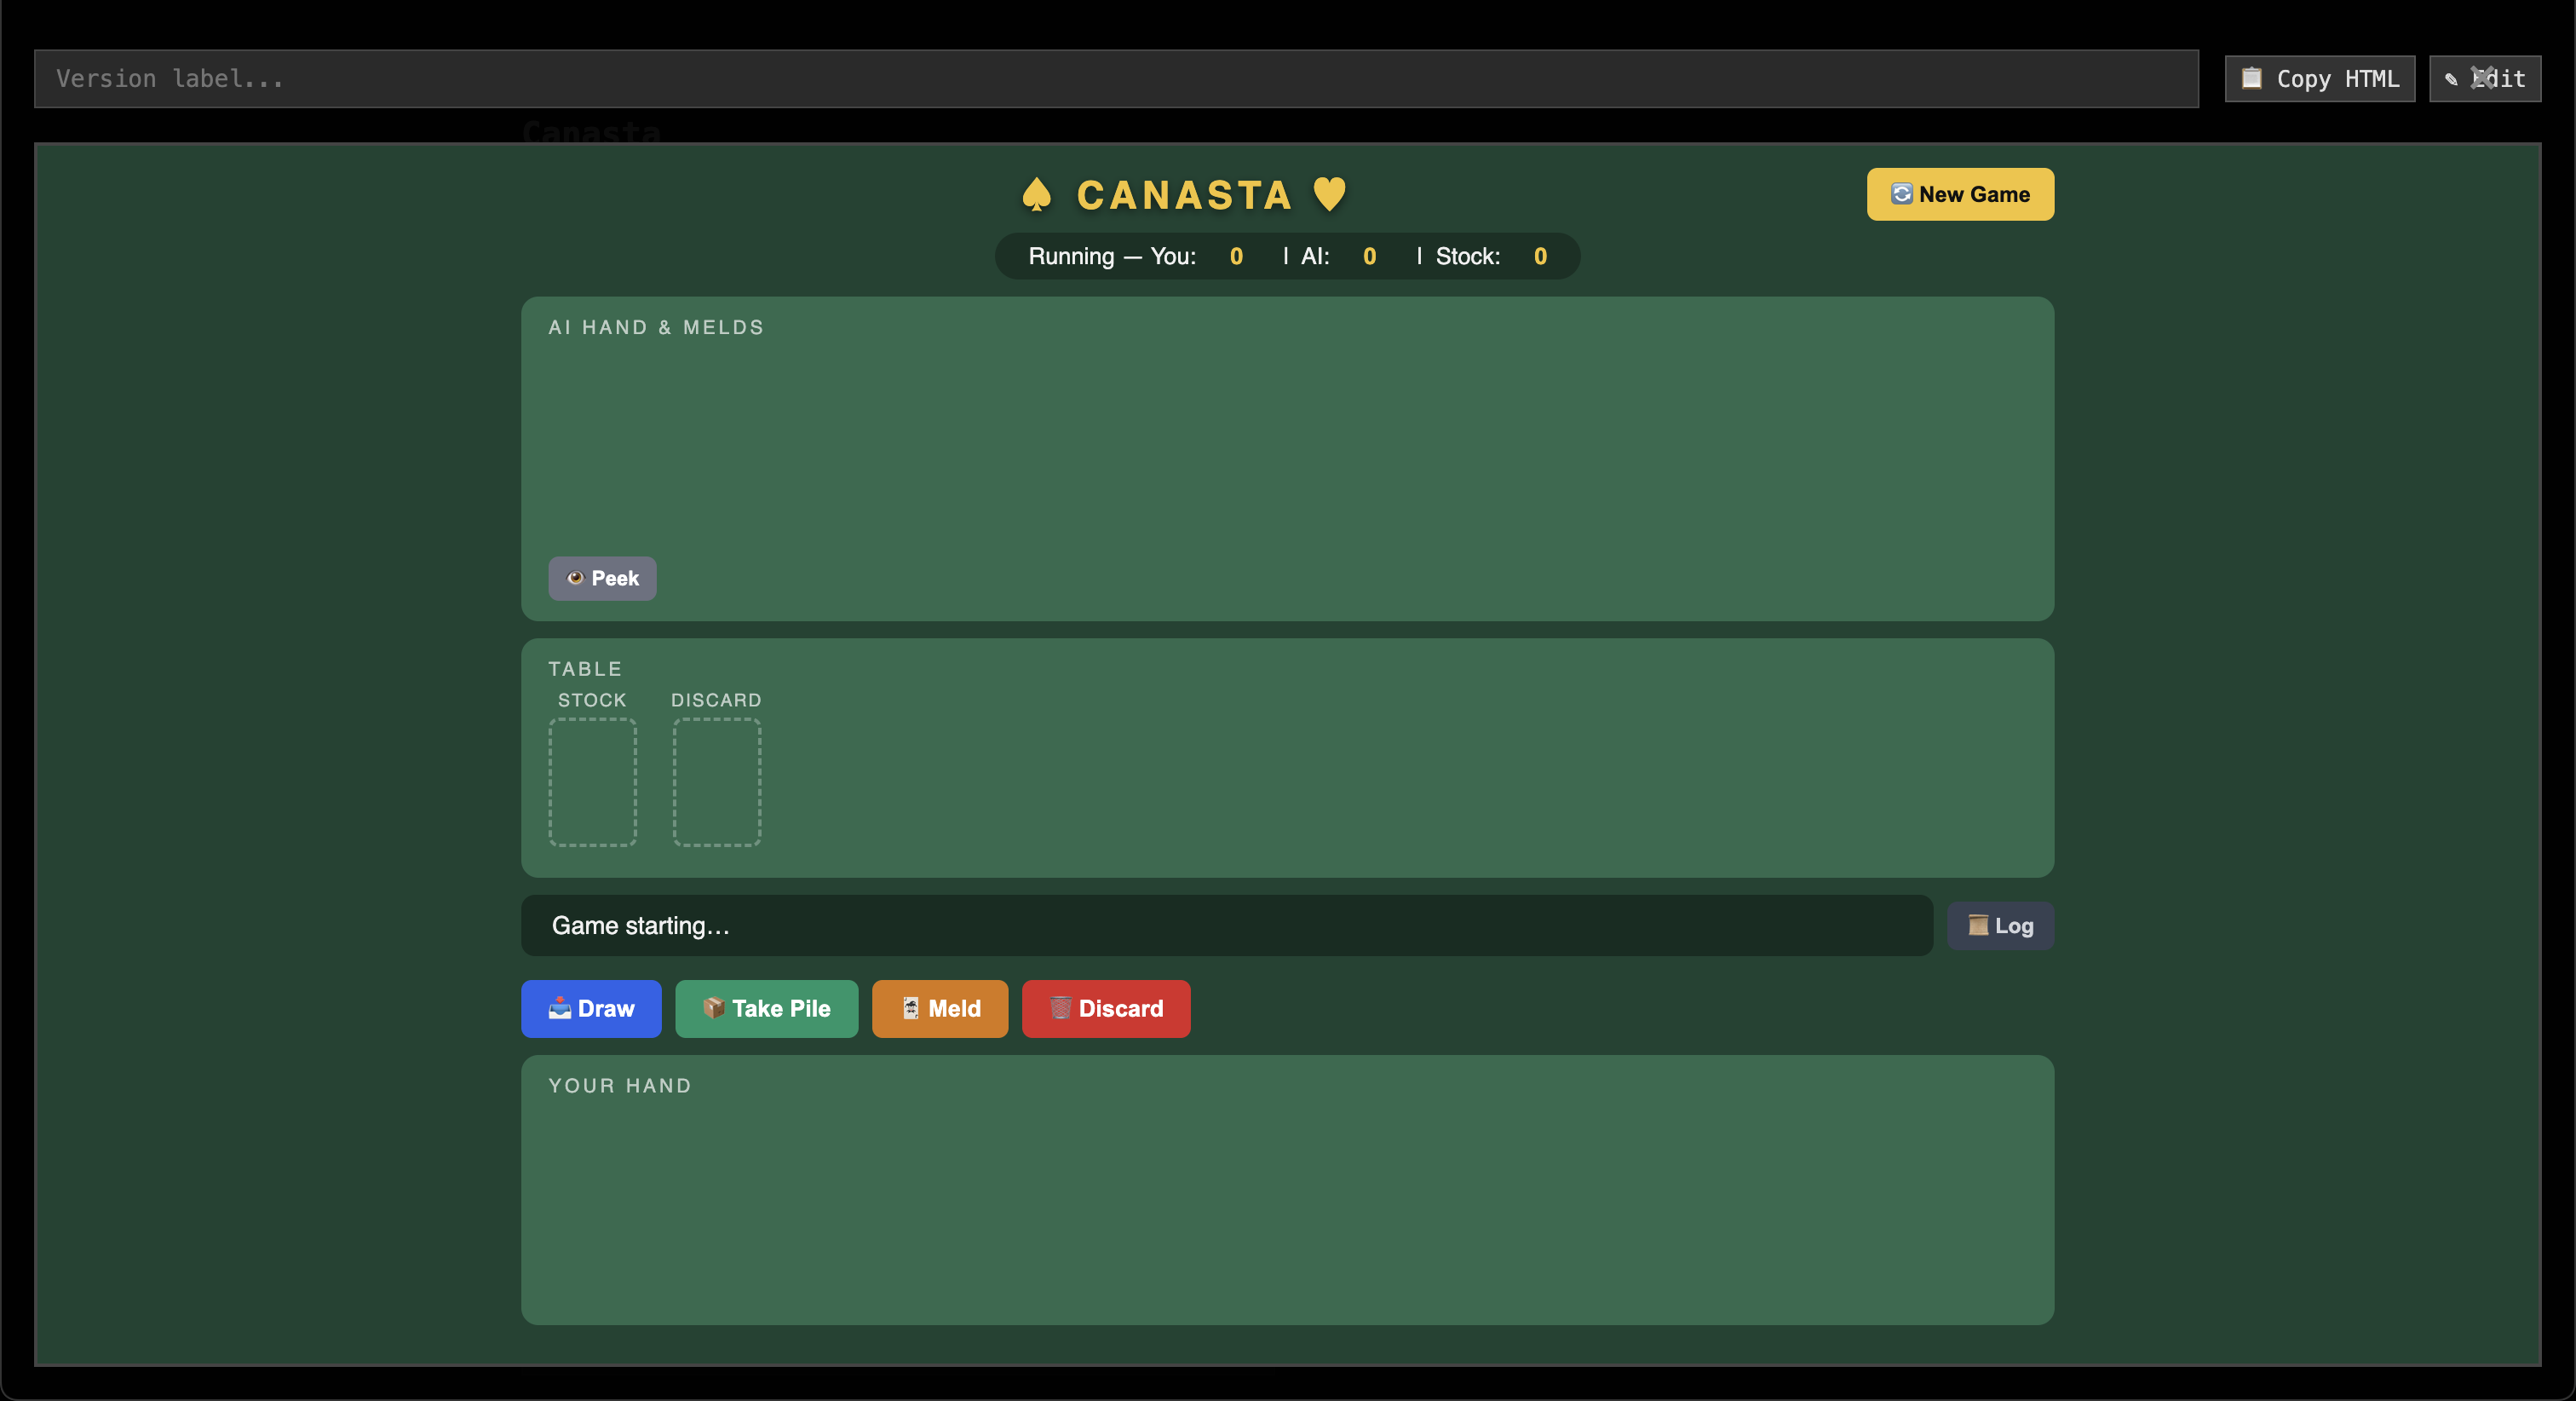Screen dimensions: 2576x1401
Task: Click the Stock pile placeholder
Action: pos(592,781)
